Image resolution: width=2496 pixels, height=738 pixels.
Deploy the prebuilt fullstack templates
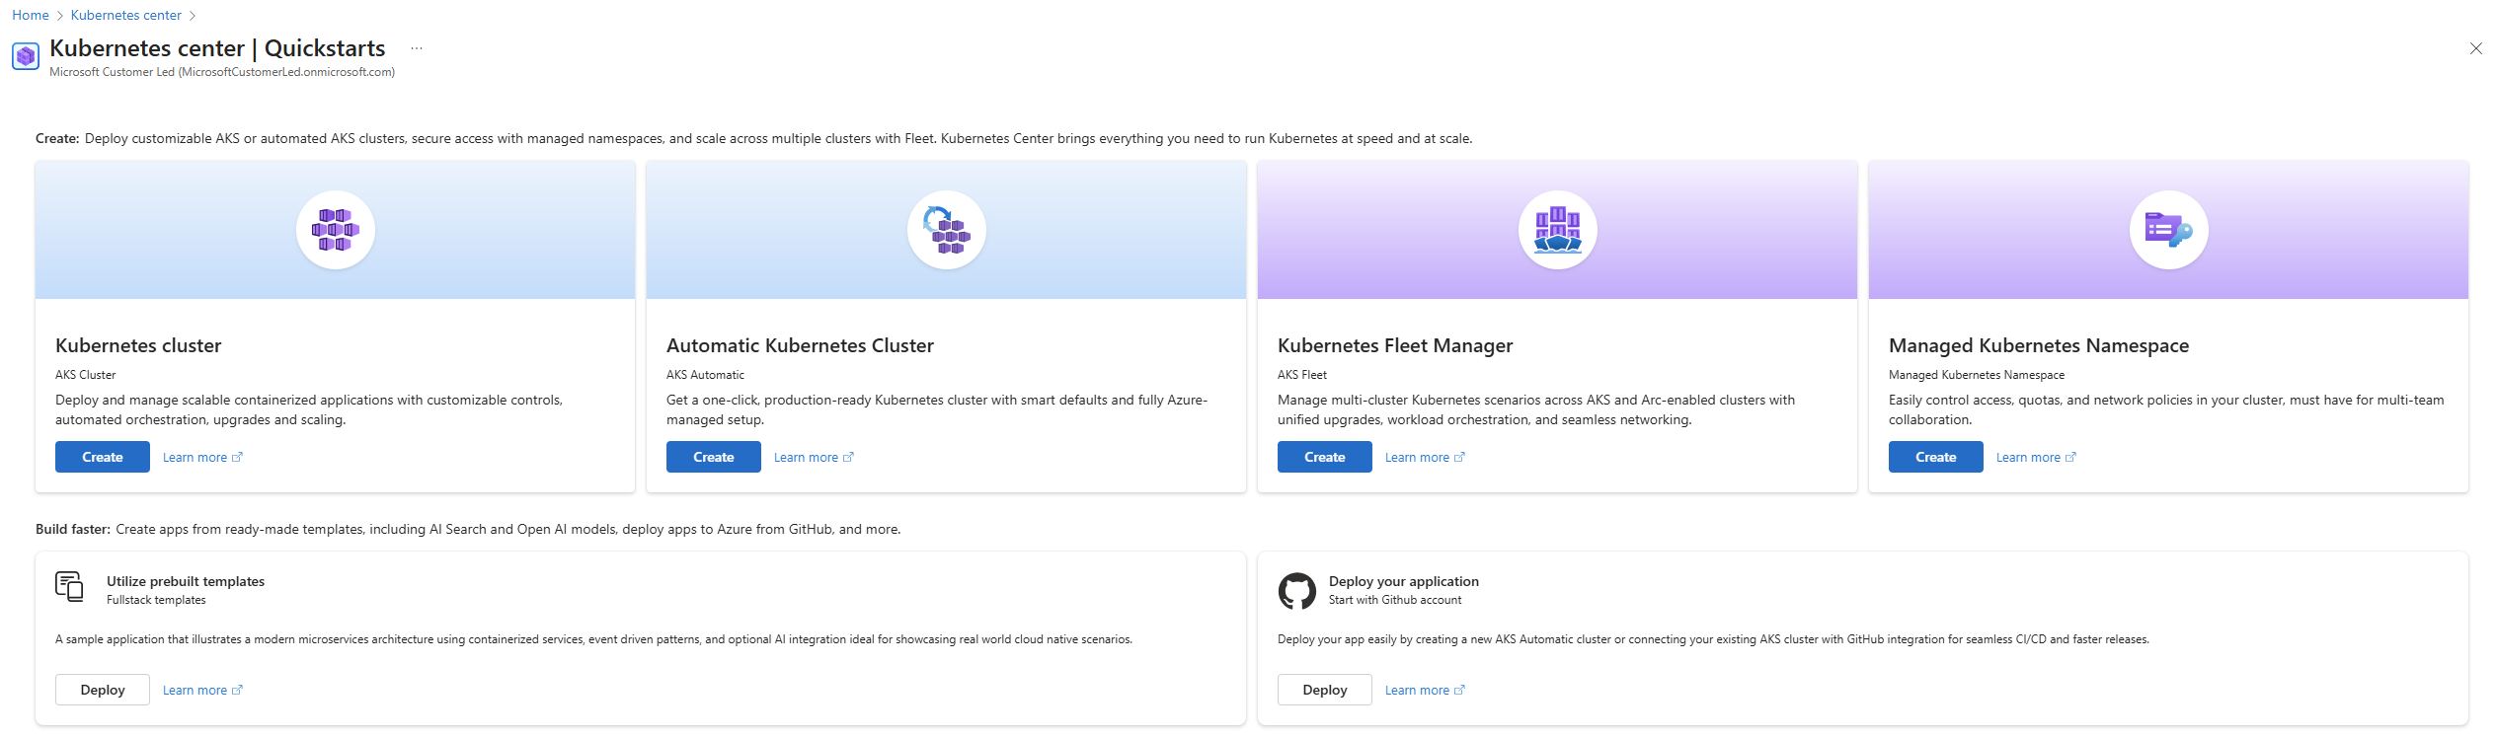tap(103, 690)
